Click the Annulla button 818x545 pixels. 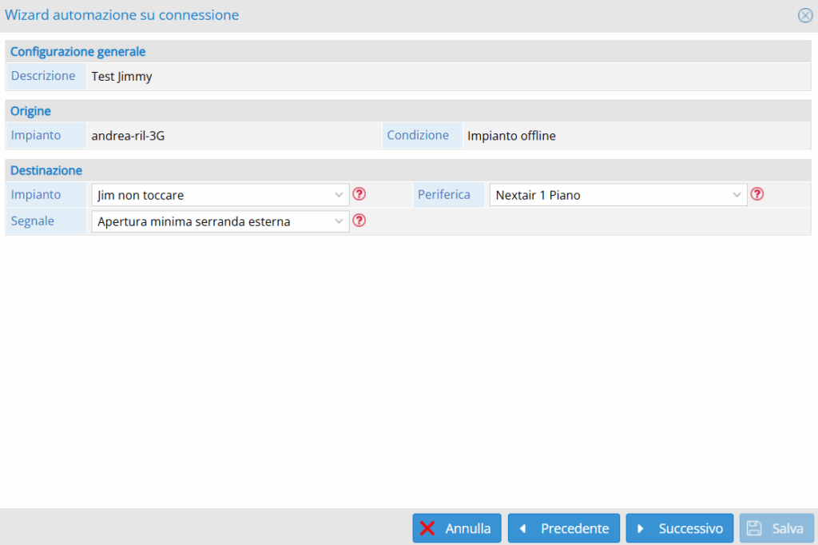pos(457,528)
